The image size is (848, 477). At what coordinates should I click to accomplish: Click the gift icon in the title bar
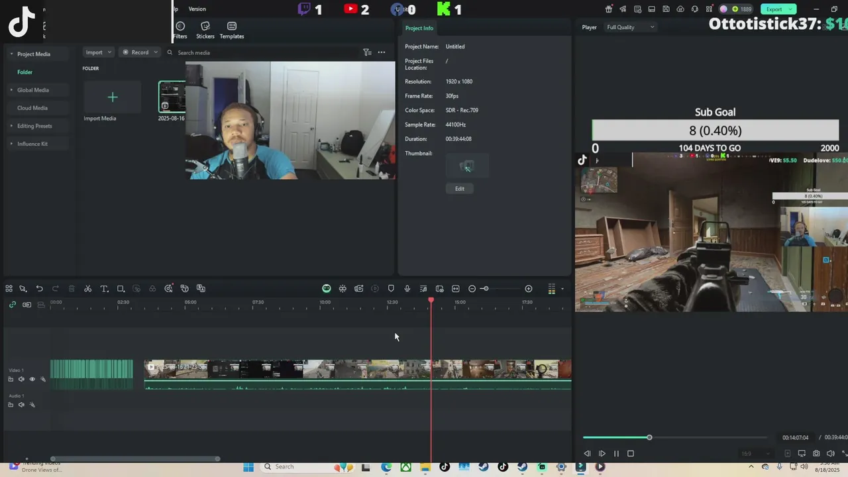point(609,9)
